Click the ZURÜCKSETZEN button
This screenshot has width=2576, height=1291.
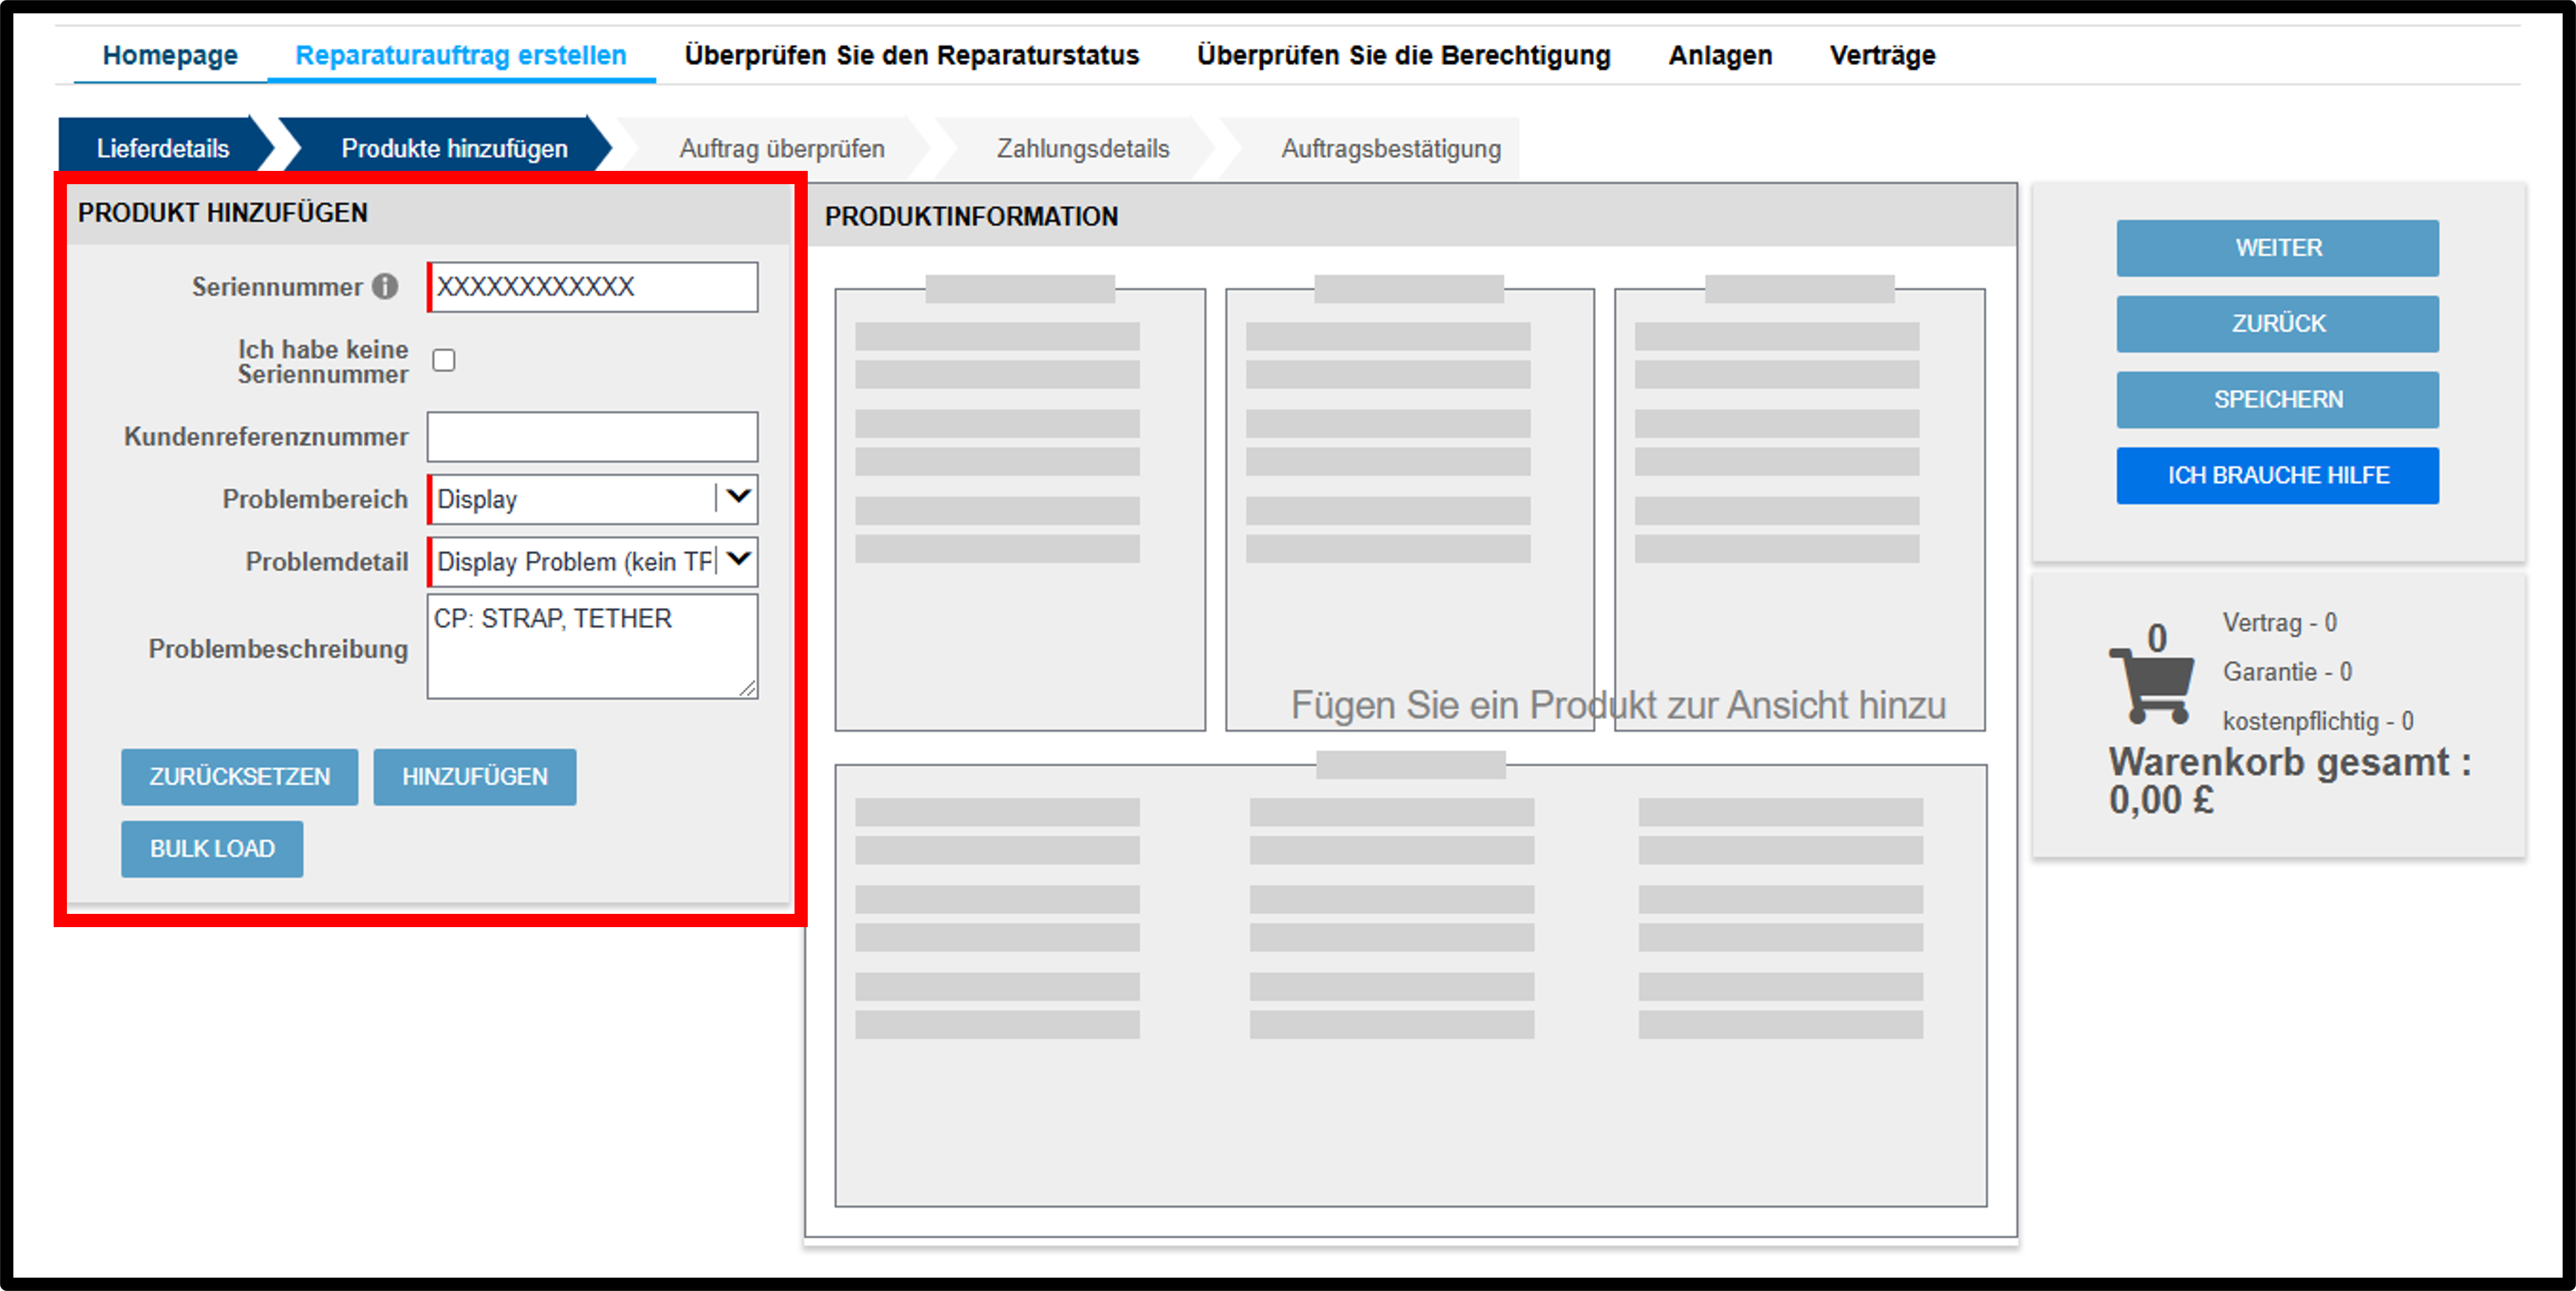(x=240, y=776)
